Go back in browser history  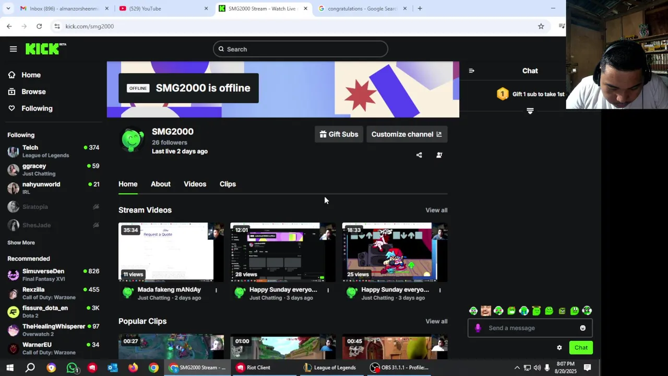pyautogui.click(x=9, y=26)
